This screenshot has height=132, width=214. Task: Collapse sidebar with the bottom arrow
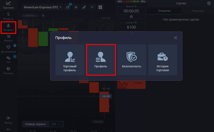click(x=8, y=129)
